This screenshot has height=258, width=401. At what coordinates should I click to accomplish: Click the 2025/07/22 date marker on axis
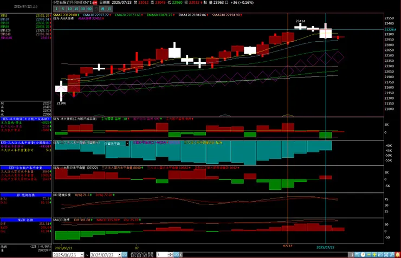[326, 247]
